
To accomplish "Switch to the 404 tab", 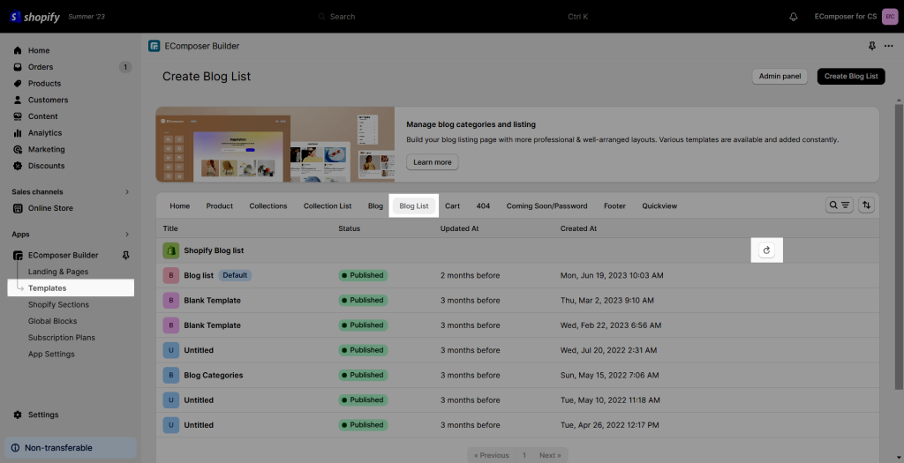I will click(x=483, y=205).
